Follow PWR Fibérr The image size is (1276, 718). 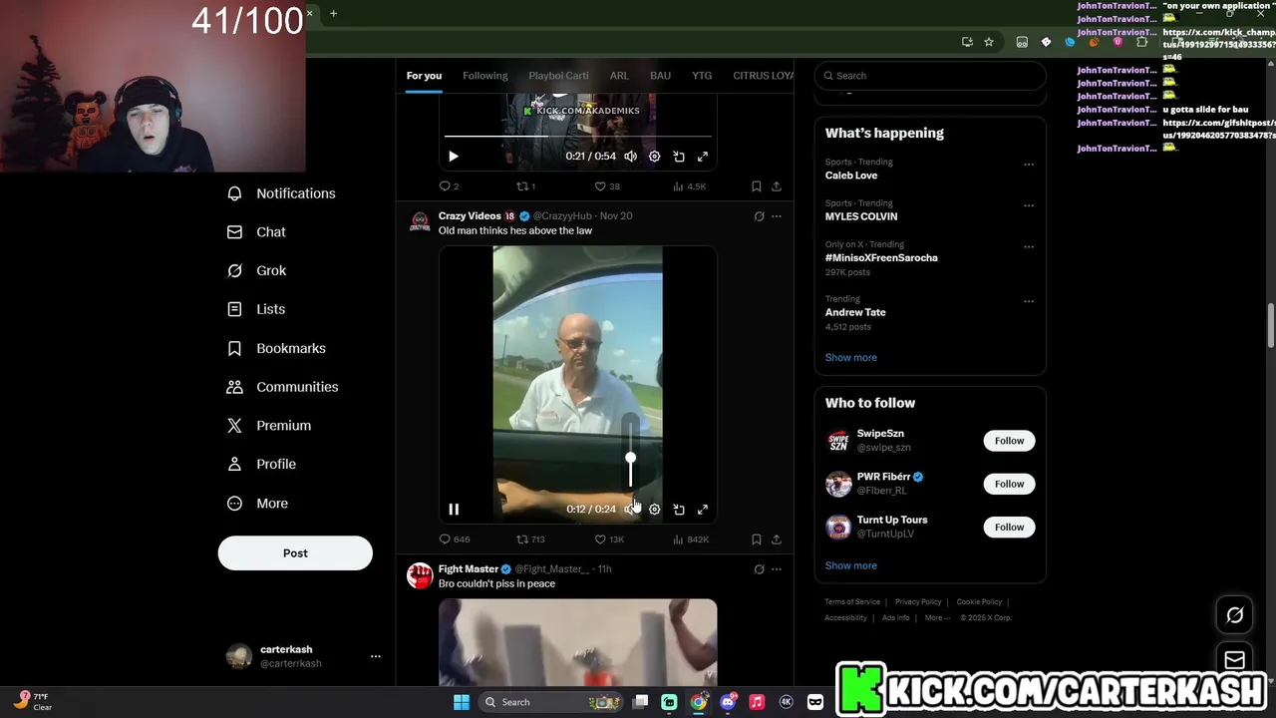click(1009, 484)
